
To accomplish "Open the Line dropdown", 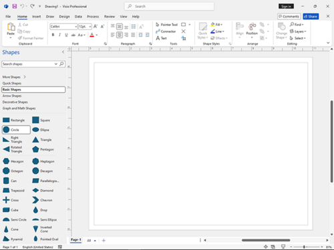I will pos(217,31).
